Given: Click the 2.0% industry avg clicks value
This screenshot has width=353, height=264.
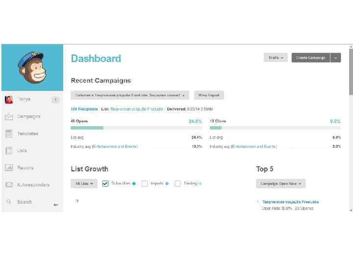Looking at the screenshot, I should [x=336, y=146].
